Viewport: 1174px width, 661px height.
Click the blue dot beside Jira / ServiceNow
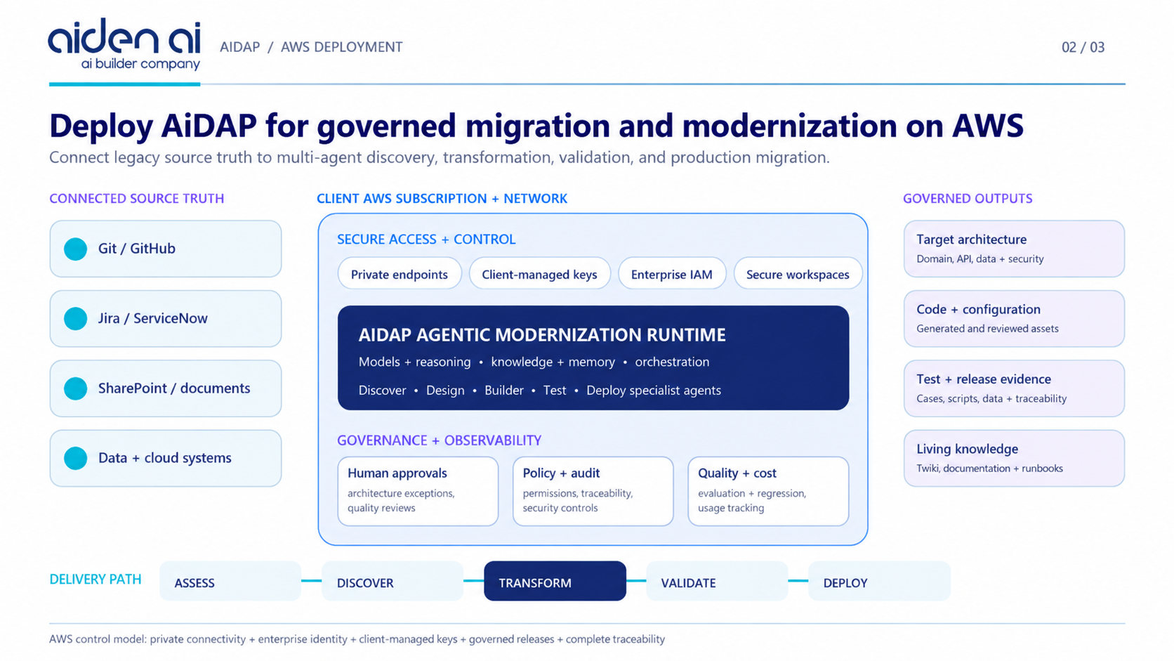coord(76,318)
